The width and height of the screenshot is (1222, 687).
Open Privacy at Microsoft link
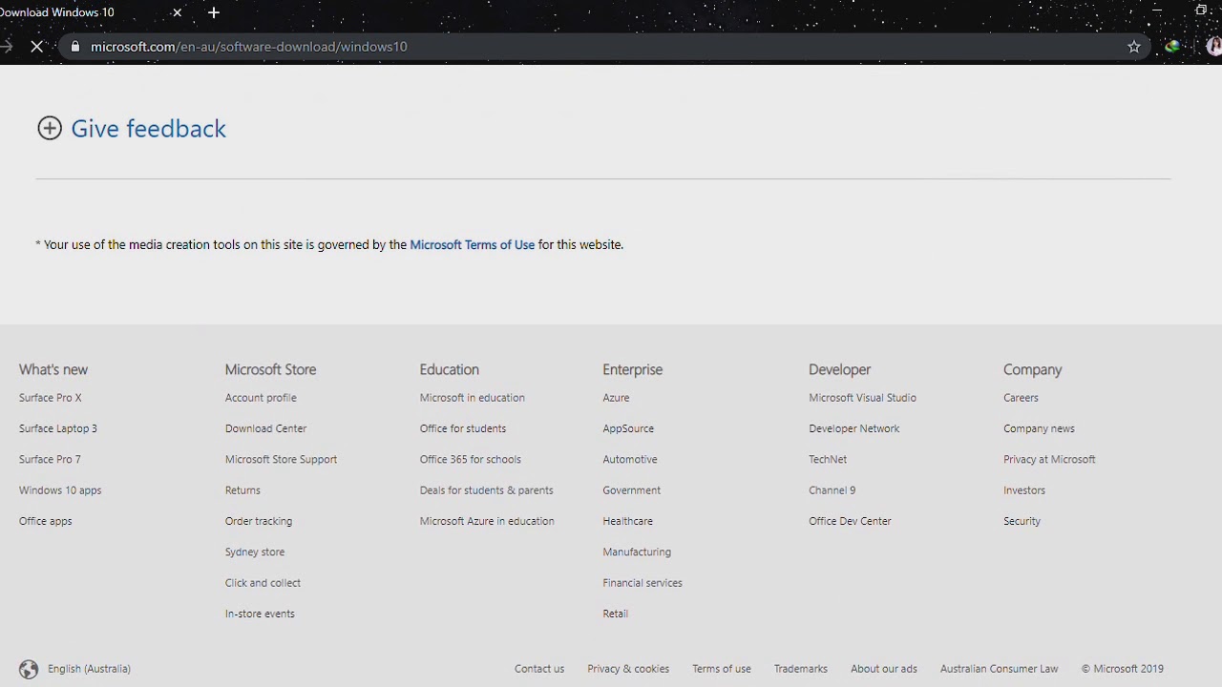coord(1049,459)
